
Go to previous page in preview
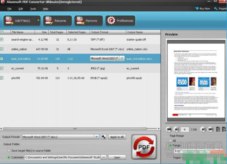point(176,129)
